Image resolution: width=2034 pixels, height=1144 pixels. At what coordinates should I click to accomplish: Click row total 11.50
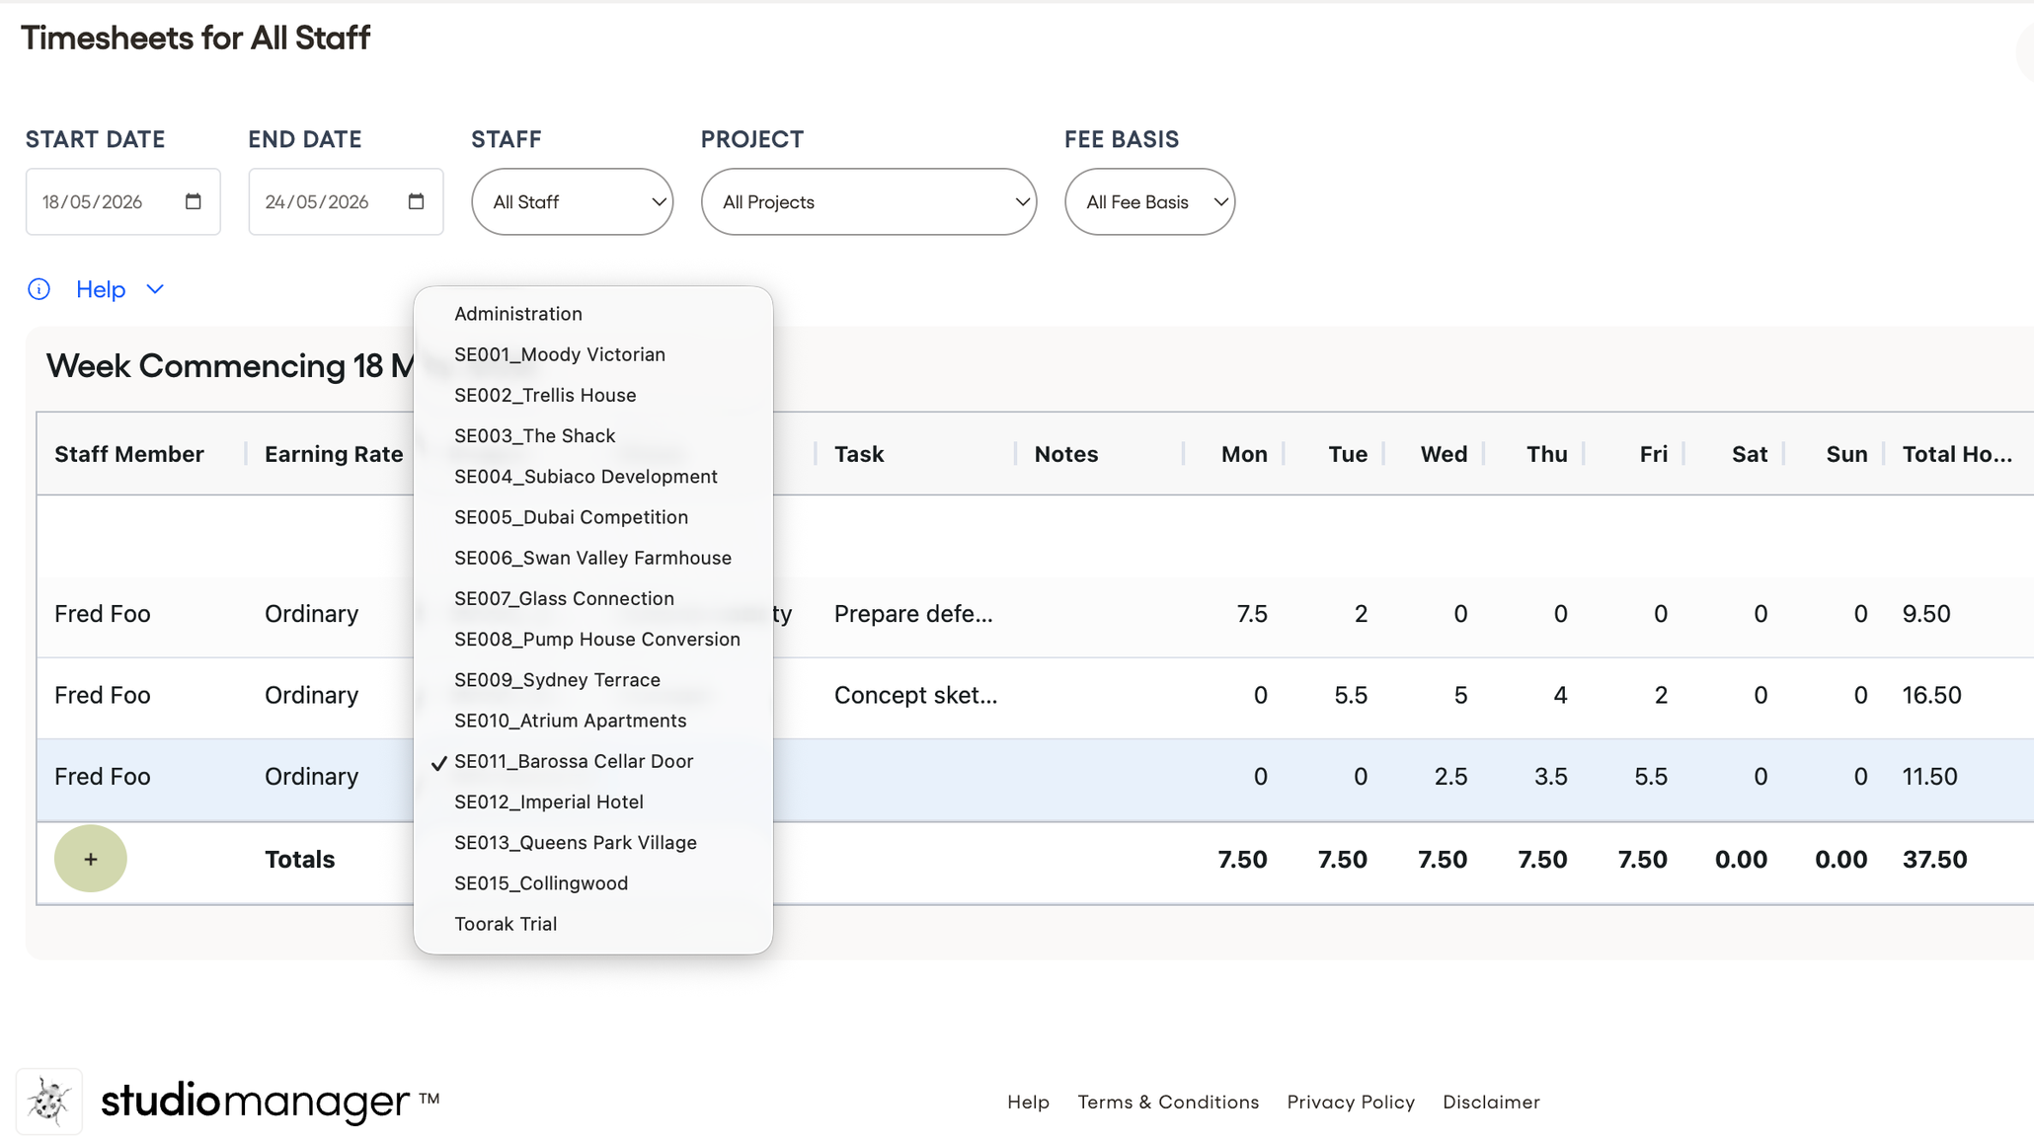1930,777
